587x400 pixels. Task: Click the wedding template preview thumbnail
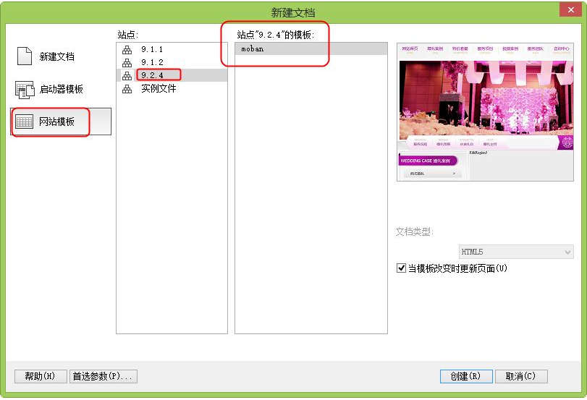(x=485, y=111)
